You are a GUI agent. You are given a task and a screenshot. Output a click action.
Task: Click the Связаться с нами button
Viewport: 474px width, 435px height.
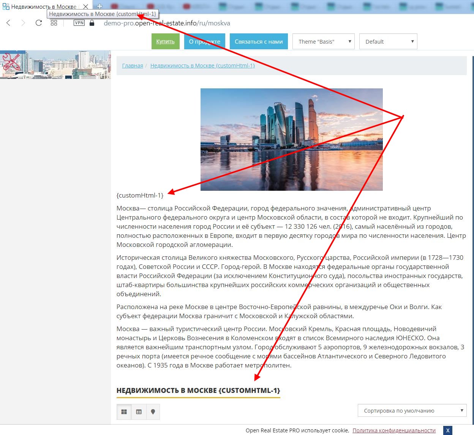[259, 41]
